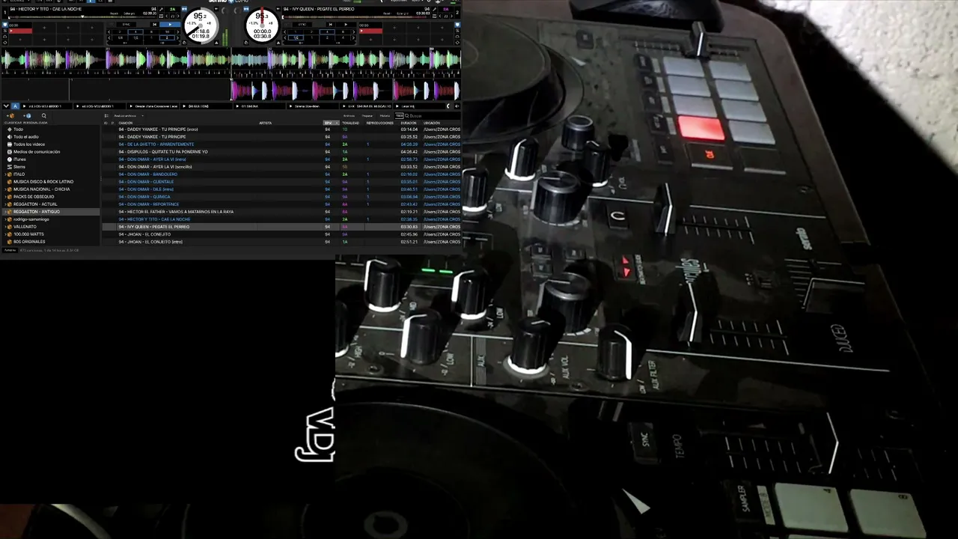Select track JHOAN - EL CONEJITO (intro)

pyautogui.click(x=281, y=242)
